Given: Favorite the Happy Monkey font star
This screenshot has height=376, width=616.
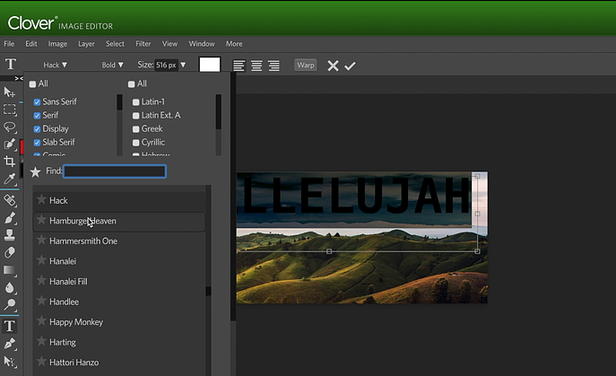Looking at the screenshot, I should click(41, 321).
